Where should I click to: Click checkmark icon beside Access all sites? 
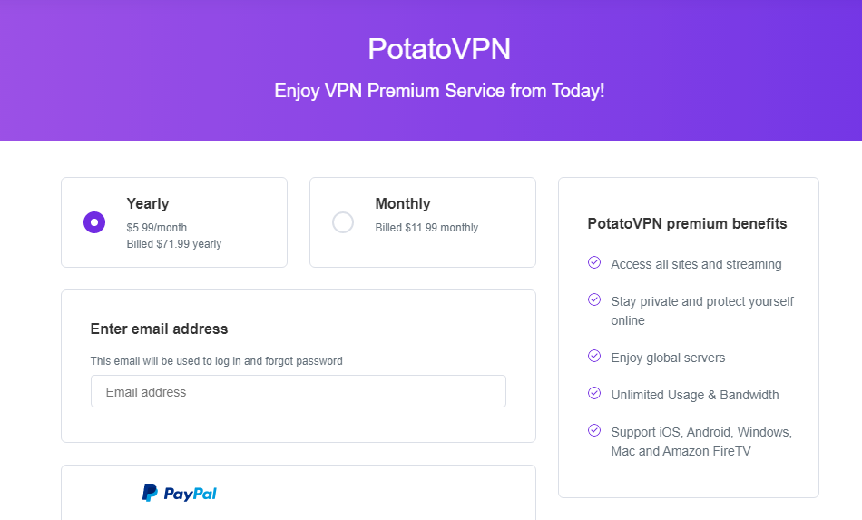click(594, 263)
